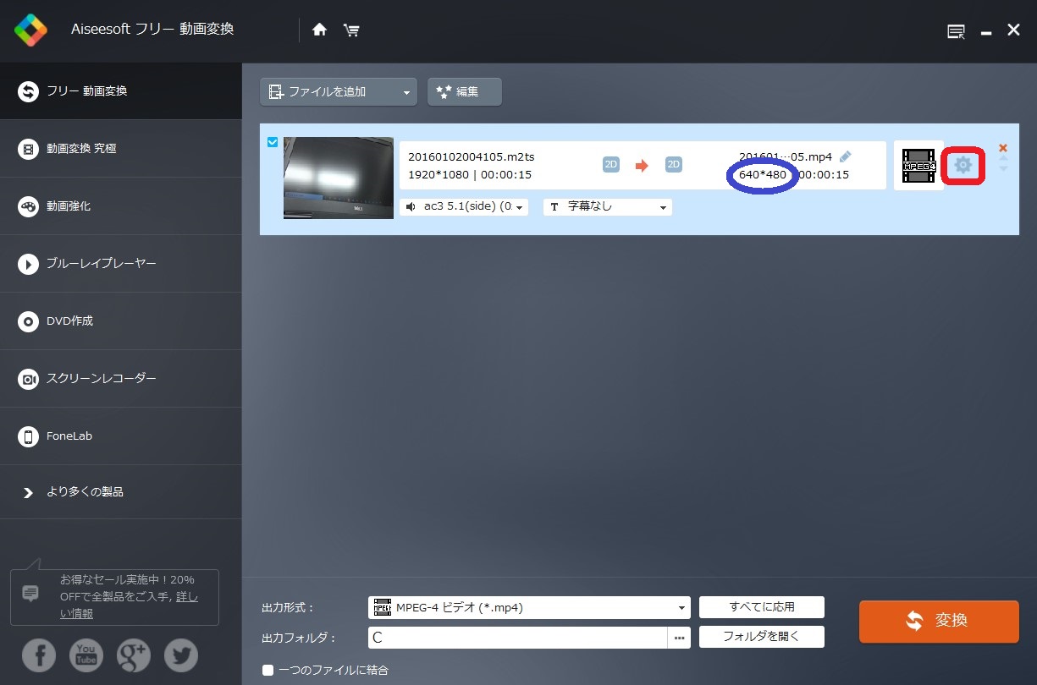Click the registration menu icon in title bar

(956, 31)
